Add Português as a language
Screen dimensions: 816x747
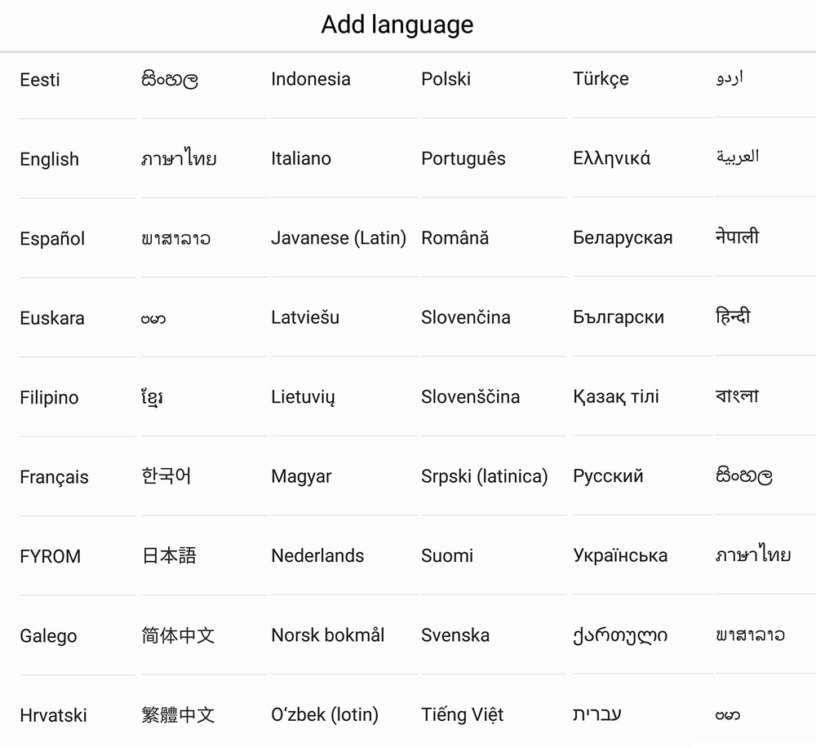tap(463, 158)
